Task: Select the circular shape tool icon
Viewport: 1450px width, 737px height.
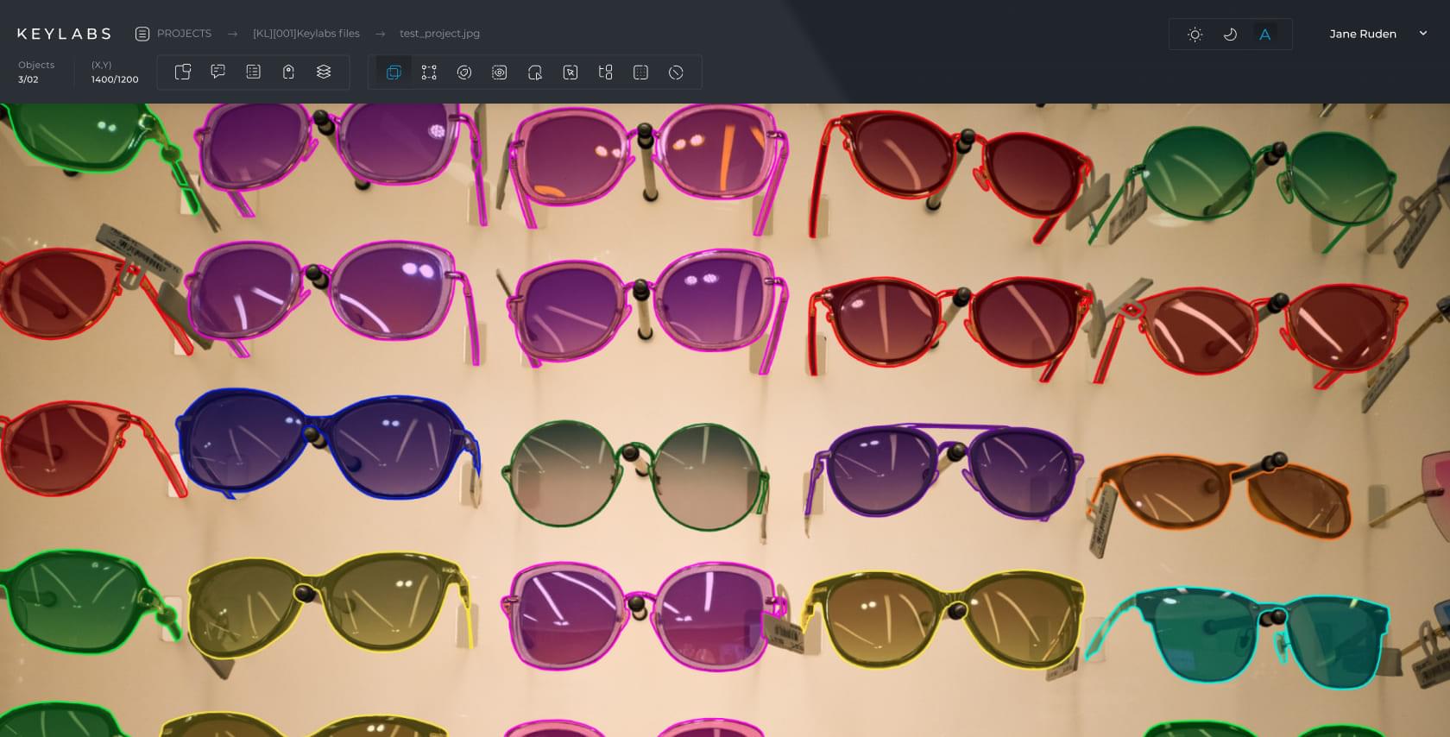Action: (464, 72)
